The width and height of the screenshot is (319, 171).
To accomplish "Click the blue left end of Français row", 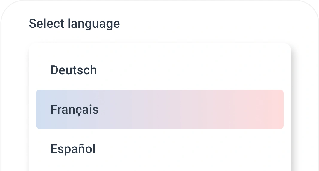I will coord(42,109).
